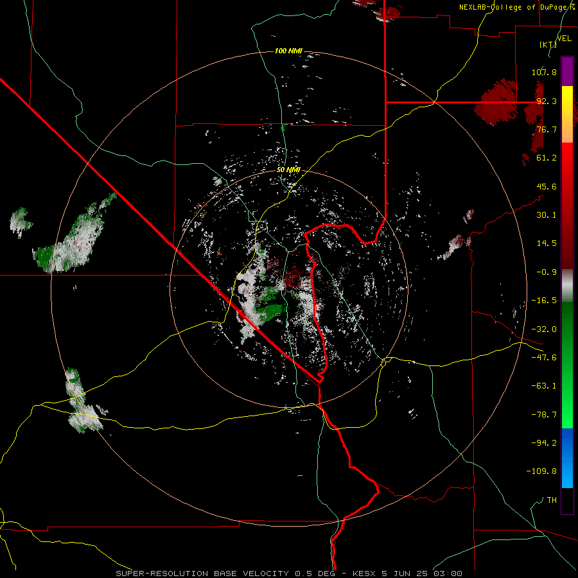
Task: Click the -94.2 velocity scale value
Action: pos(544,443)
